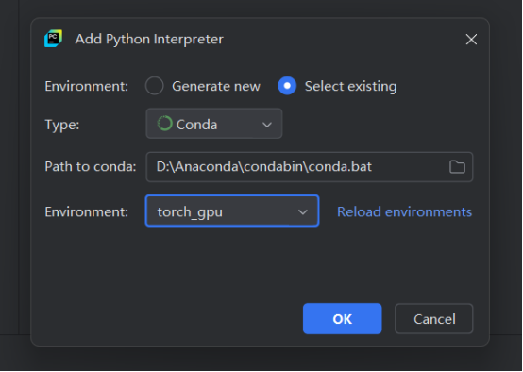The height and width of the screenshot is (372, 523).
Task: Close the Add Python Interpreter dialog
Action: pyautogui.click(x=471, y=40)
